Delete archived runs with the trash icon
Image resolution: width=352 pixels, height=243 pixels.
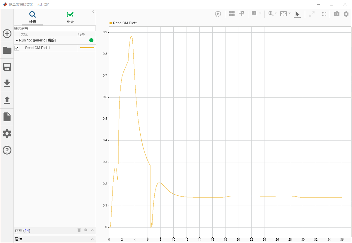79,230
